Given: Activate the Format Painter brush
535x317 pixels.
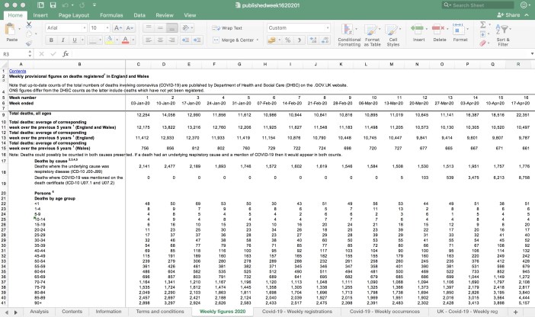Looking at the screenshot, I should (x=29, y=43).
